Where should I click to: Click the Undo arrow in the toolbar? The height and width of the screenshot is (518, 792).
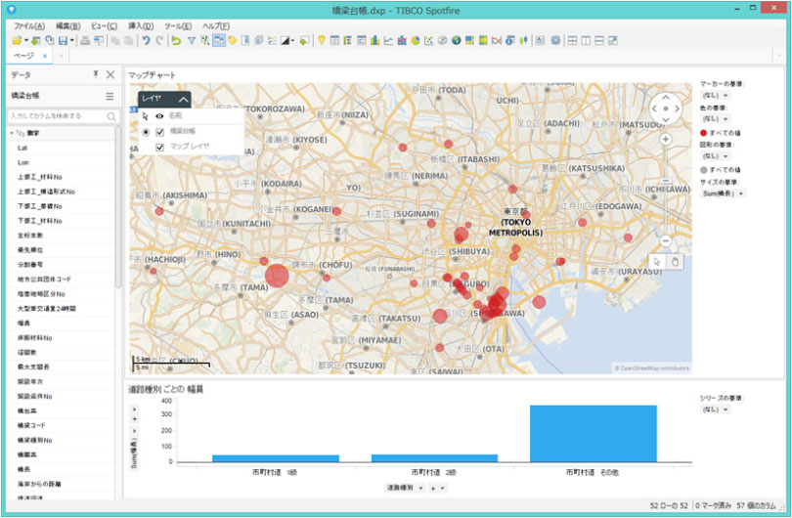[x=145, y=40]
